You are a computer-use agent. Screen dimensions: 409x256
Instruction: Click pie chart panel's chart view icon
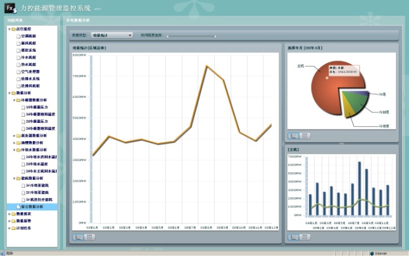293,135
